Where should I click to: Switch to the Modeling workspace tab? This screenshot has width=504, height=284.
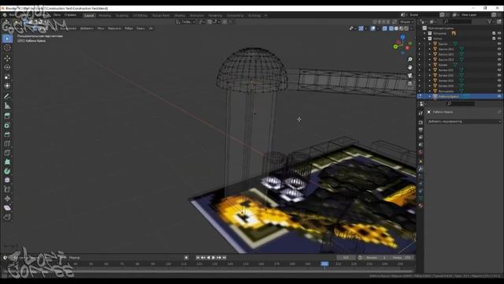tap(105, 16)
